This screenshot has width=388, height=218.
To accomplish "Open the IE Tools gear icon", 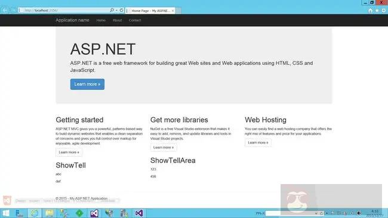I will click(384, 10).
